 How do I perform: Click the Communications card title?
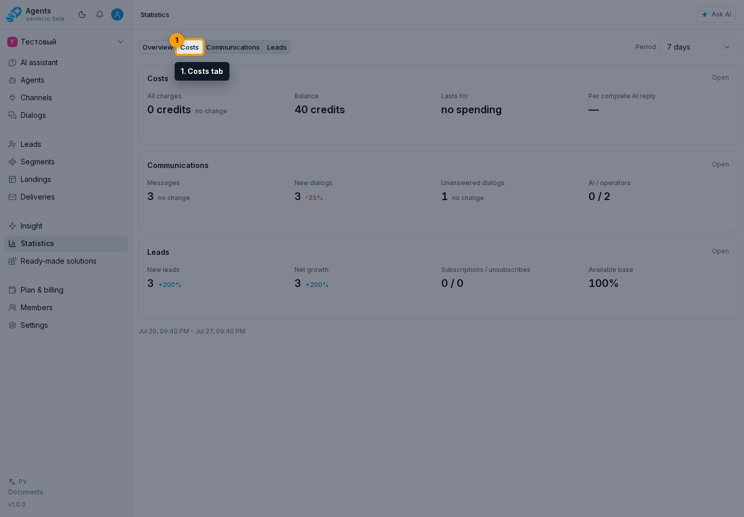[178, 165]
